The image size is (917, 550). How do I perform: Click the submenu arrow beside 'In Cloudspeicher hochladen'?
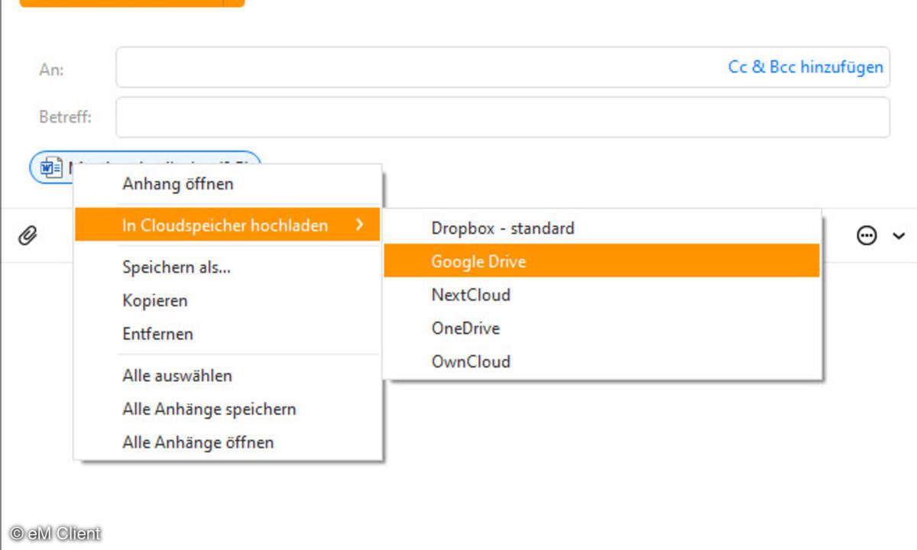360,225
